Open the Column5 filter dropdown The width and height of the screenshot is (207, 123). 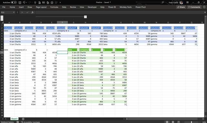tap(56, 28)
